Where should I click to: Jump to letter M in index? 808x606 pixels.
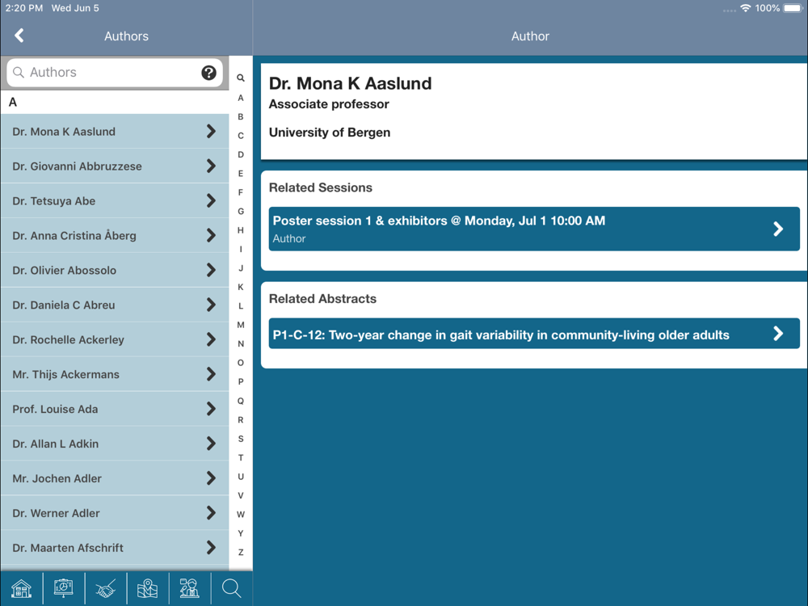tap(241, 325)
